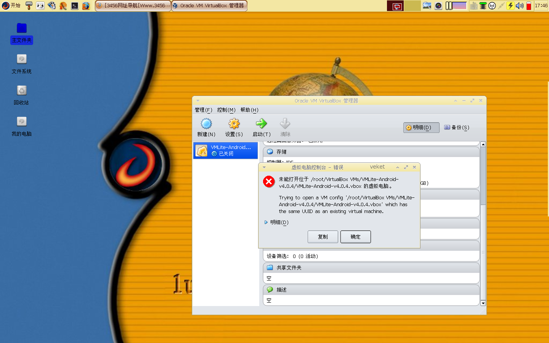
Task: Click the shared folders folder icon
Action: click(270, 268)
